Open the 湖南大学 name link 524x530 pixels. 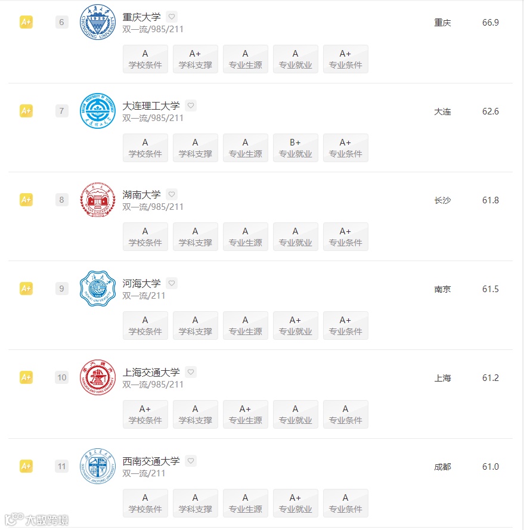click(141, 195)
